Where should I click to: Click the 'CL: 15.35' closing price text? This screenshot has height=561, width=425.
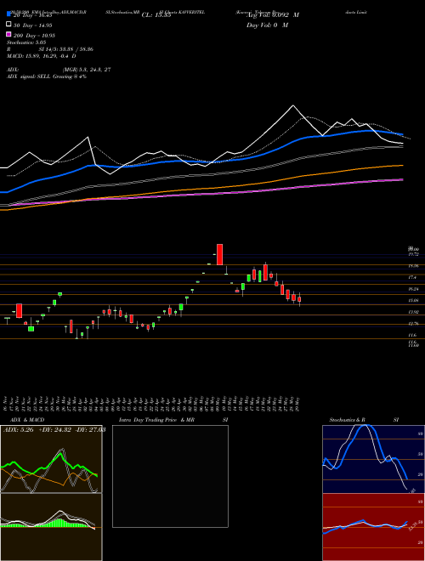pos(156,15)
